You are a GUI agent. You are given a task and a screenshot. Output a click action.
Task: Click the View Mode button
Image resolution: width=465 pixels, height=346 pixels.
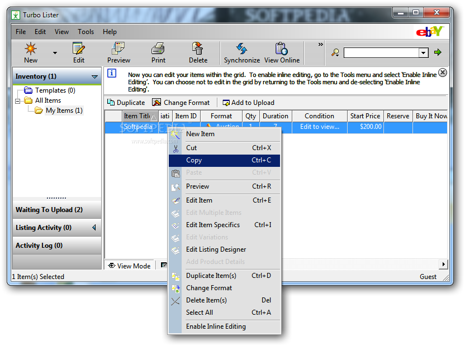129,266
